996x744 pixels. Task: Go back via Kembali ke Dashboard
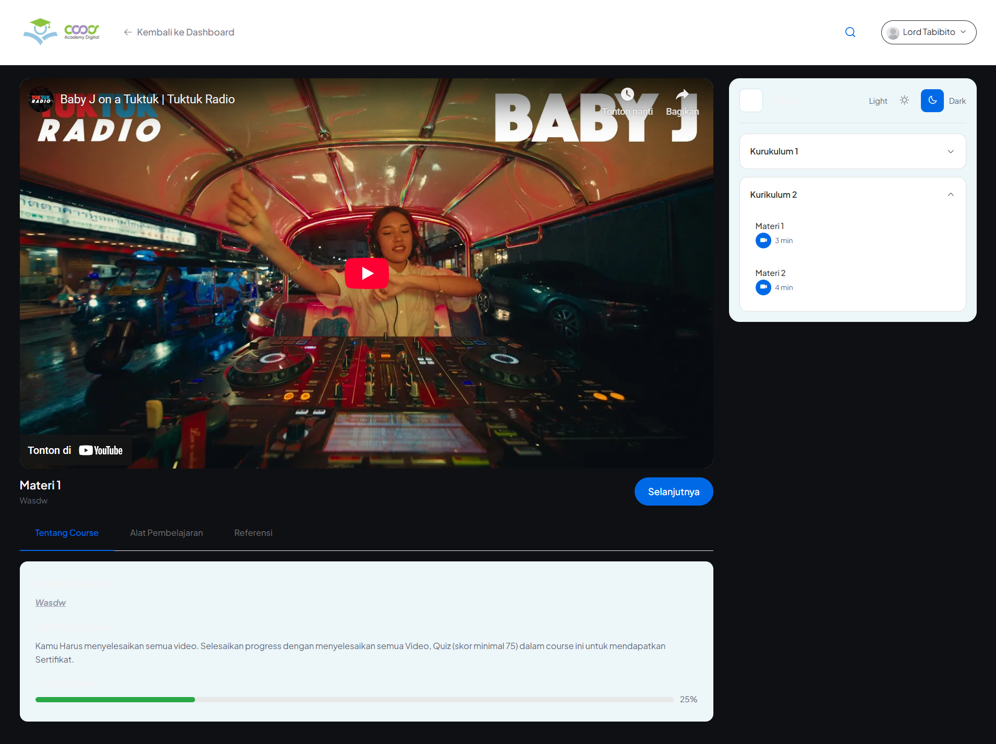pyautogui.click(x=179, y=32)
